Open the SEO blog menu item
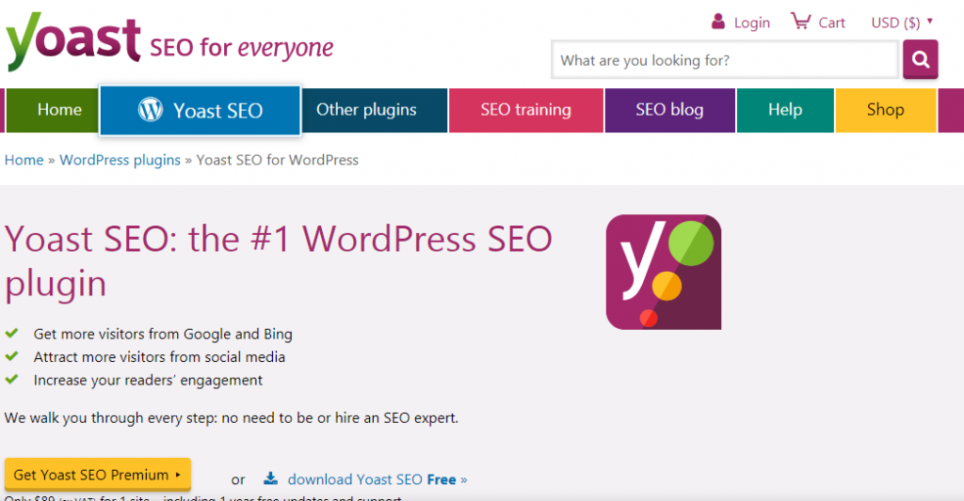This screenshot has height=501, width=964. pos(669,110)
